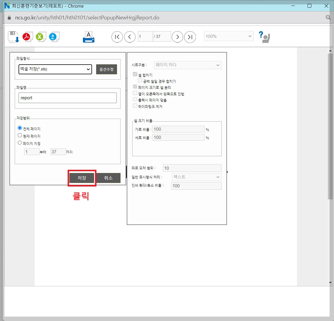Click the 가로 비율 input field
This screenshot has width=334, height=321.
178,129
